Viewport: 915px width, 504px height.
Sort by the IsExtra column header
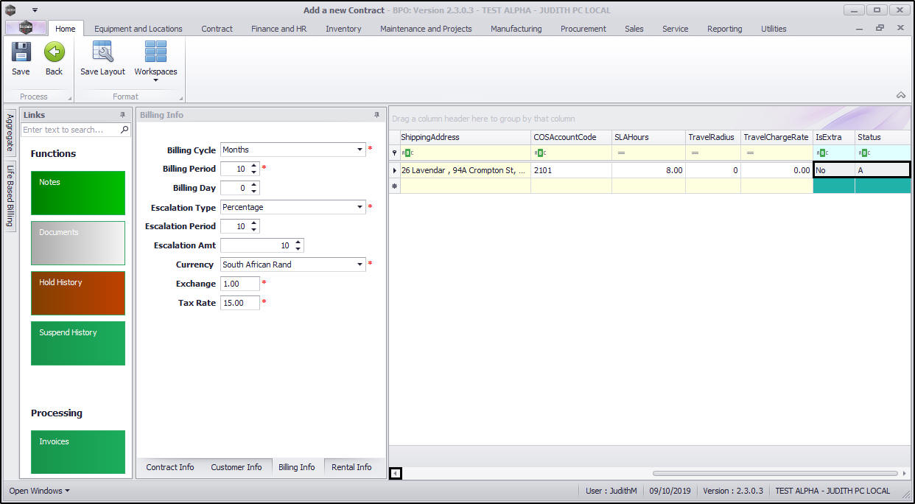pyautogui.click(x=834, y=137)
